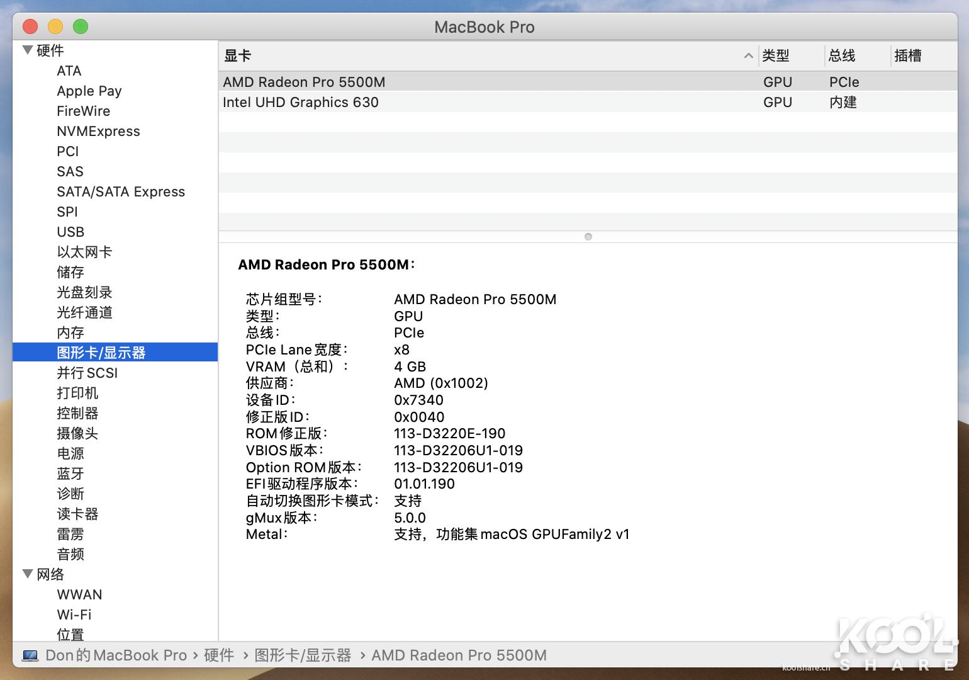Click the 总线 column header
The height and width of the screenshot is (680, 969).
[841, 56]
